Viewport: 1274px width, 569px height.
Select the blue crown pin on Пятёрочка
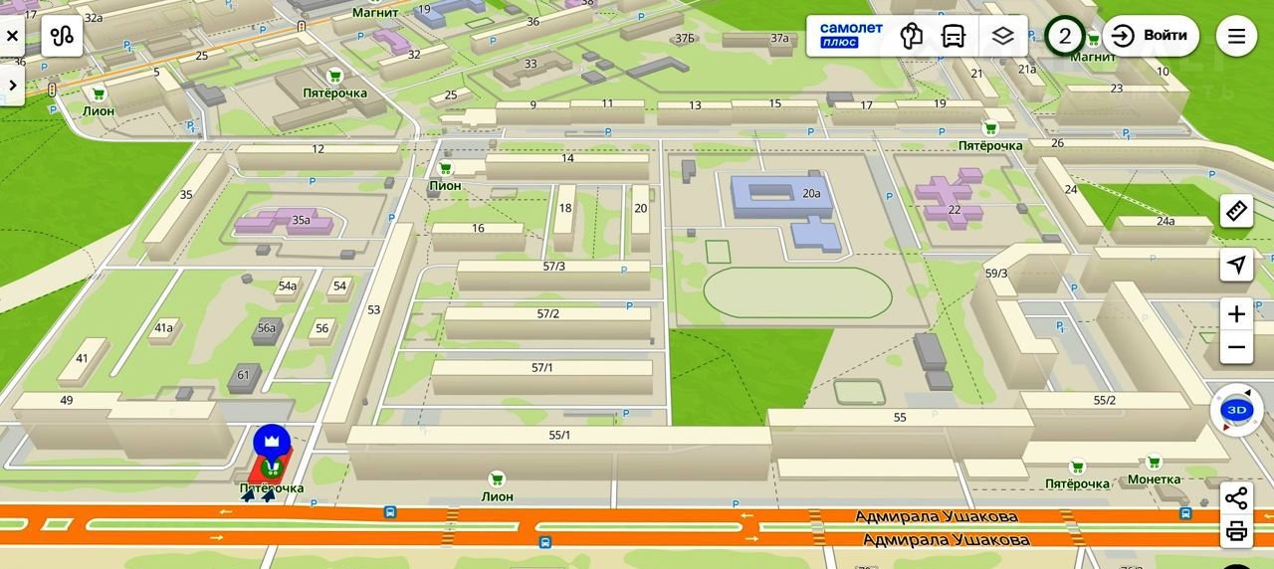pos(271,441)
